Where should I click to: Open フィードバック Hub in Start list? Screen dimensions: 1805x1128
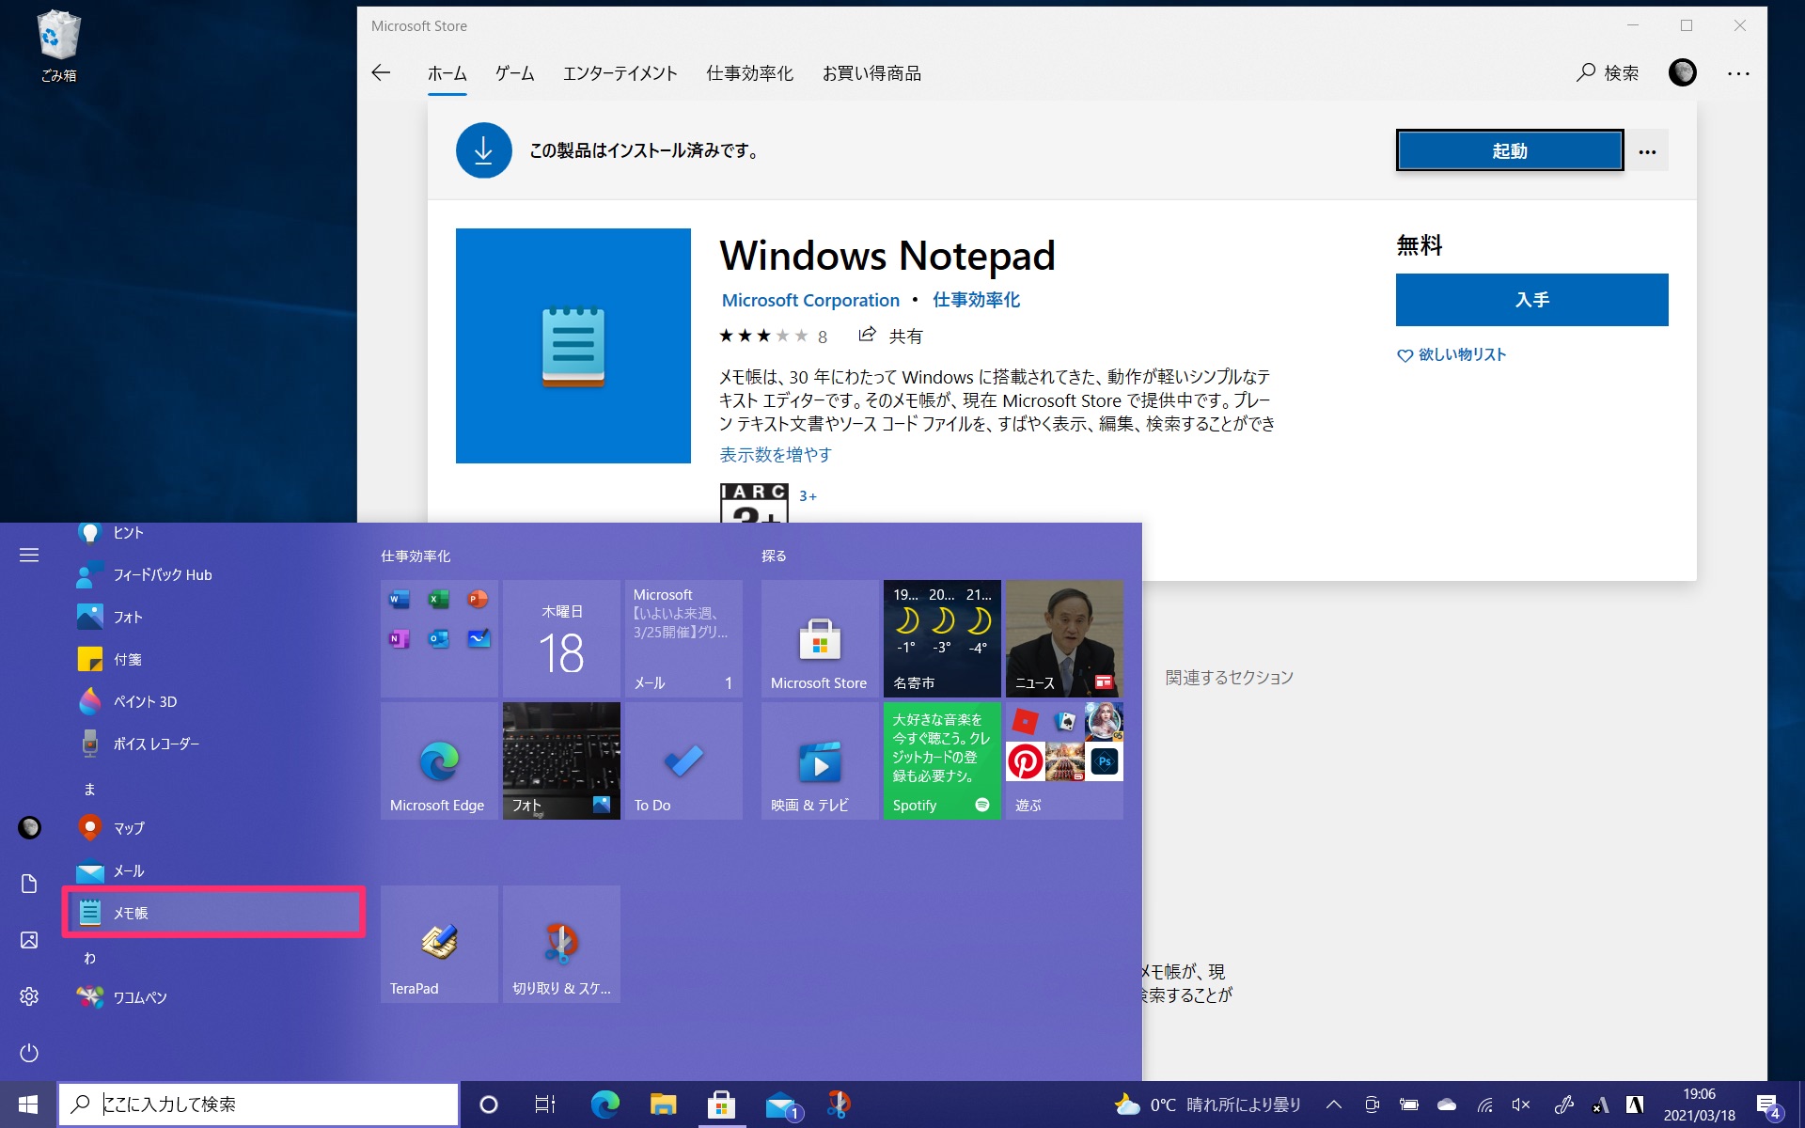coord(213,574)
